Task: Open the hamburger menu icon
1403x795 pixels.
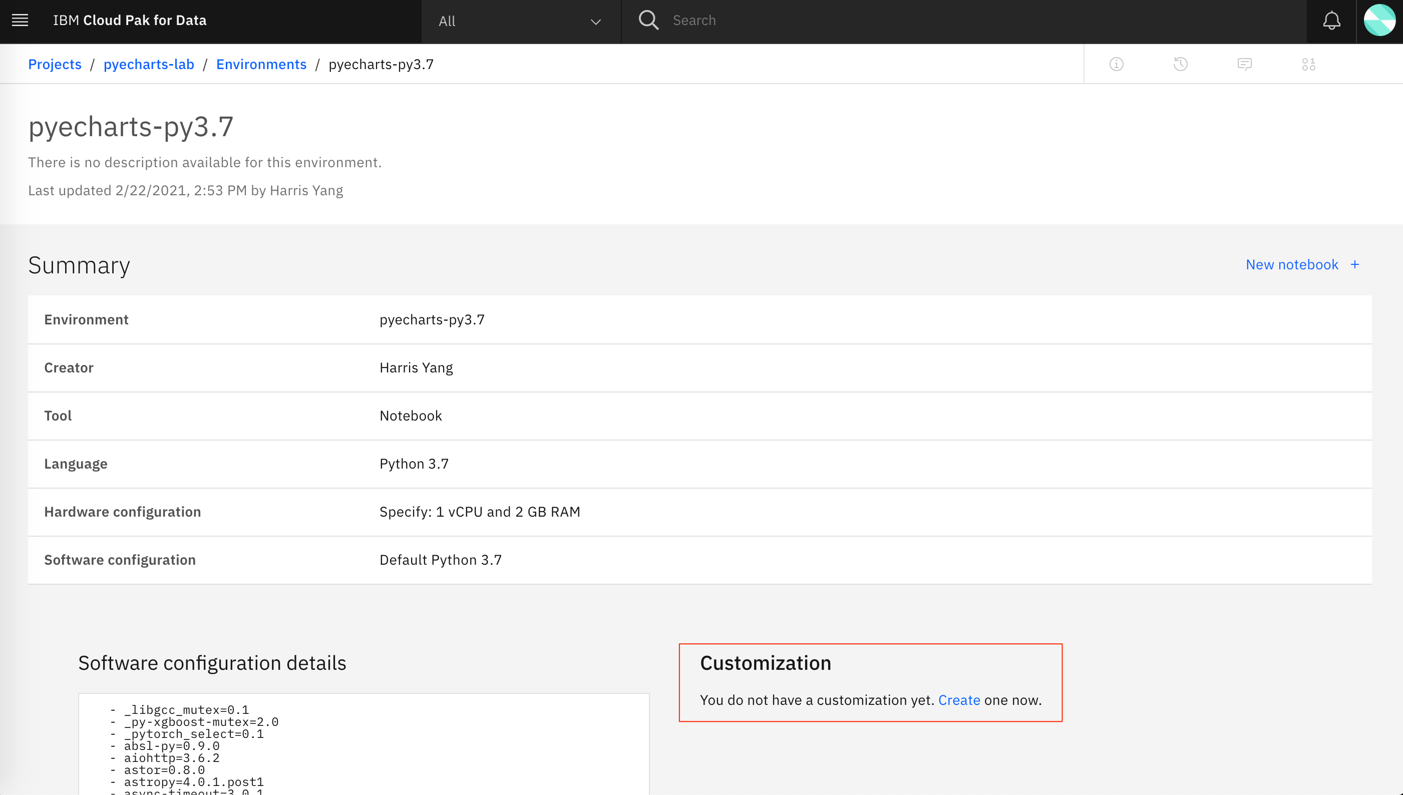Action: pos(19,20)
